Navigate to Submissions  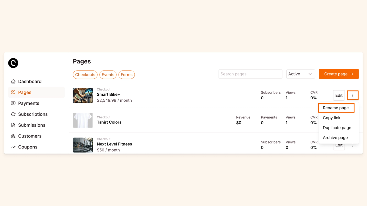(36, 125)
